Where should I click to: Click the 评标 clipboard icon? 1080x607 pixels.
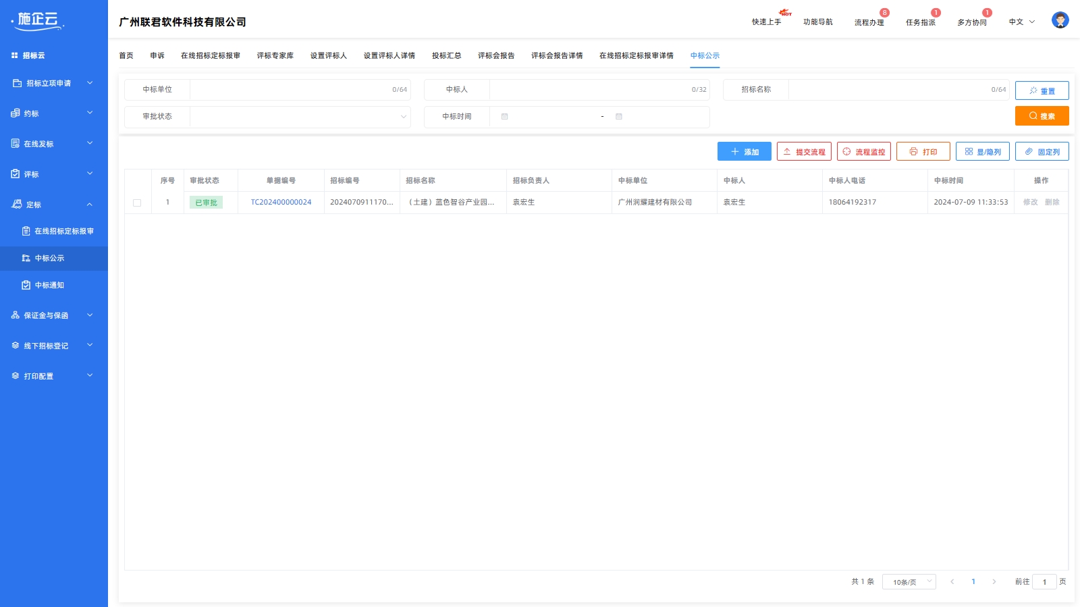(x=15, y=174)
